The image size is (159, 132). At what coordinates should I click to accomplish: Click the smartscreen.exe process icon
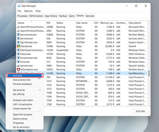pos(18,58)
